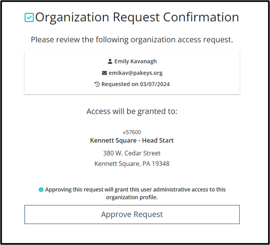270x245 pixels.
Task: Click the Organization Request Confirmation heading
Action: click(137, 17)
